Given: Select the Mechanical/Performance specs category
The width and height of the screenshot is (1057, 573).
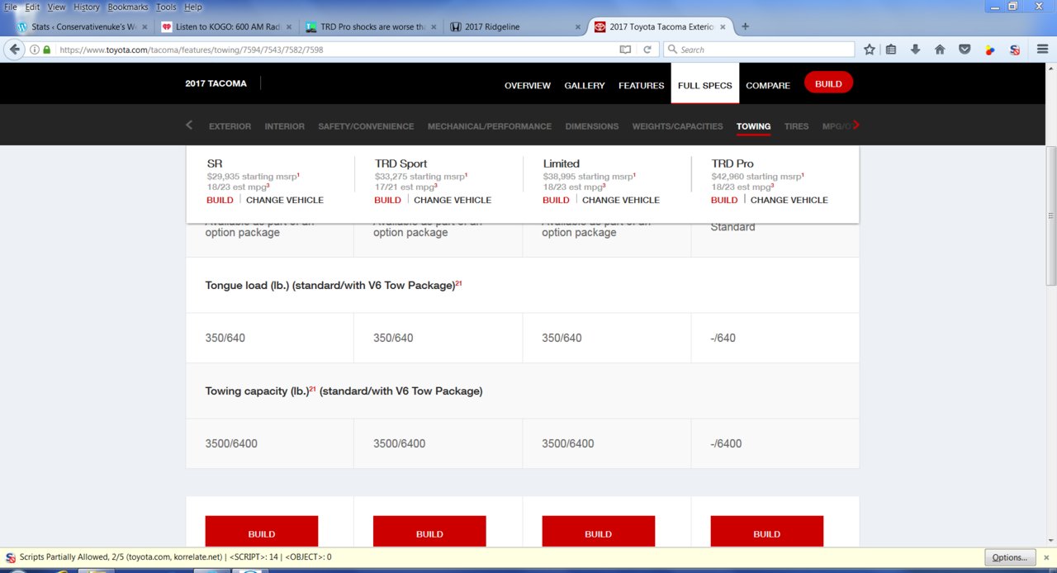Looking at the screenshot, I should pyautogui.click(x=490, y=126).
